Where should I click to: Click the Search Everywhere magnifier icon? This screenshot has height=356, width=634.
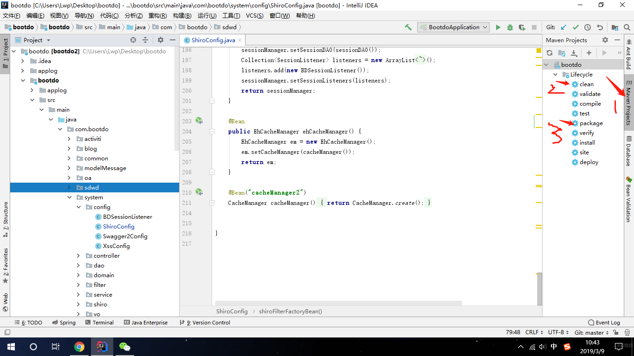pos(627,27)
